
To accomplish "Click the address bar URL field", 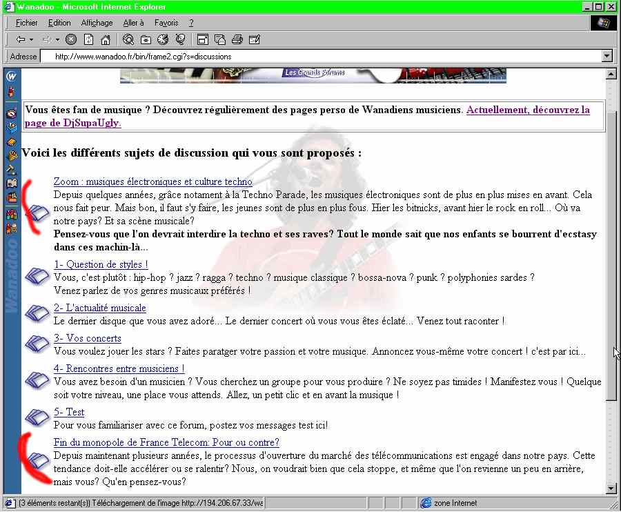I will click(x=321, y=56).
